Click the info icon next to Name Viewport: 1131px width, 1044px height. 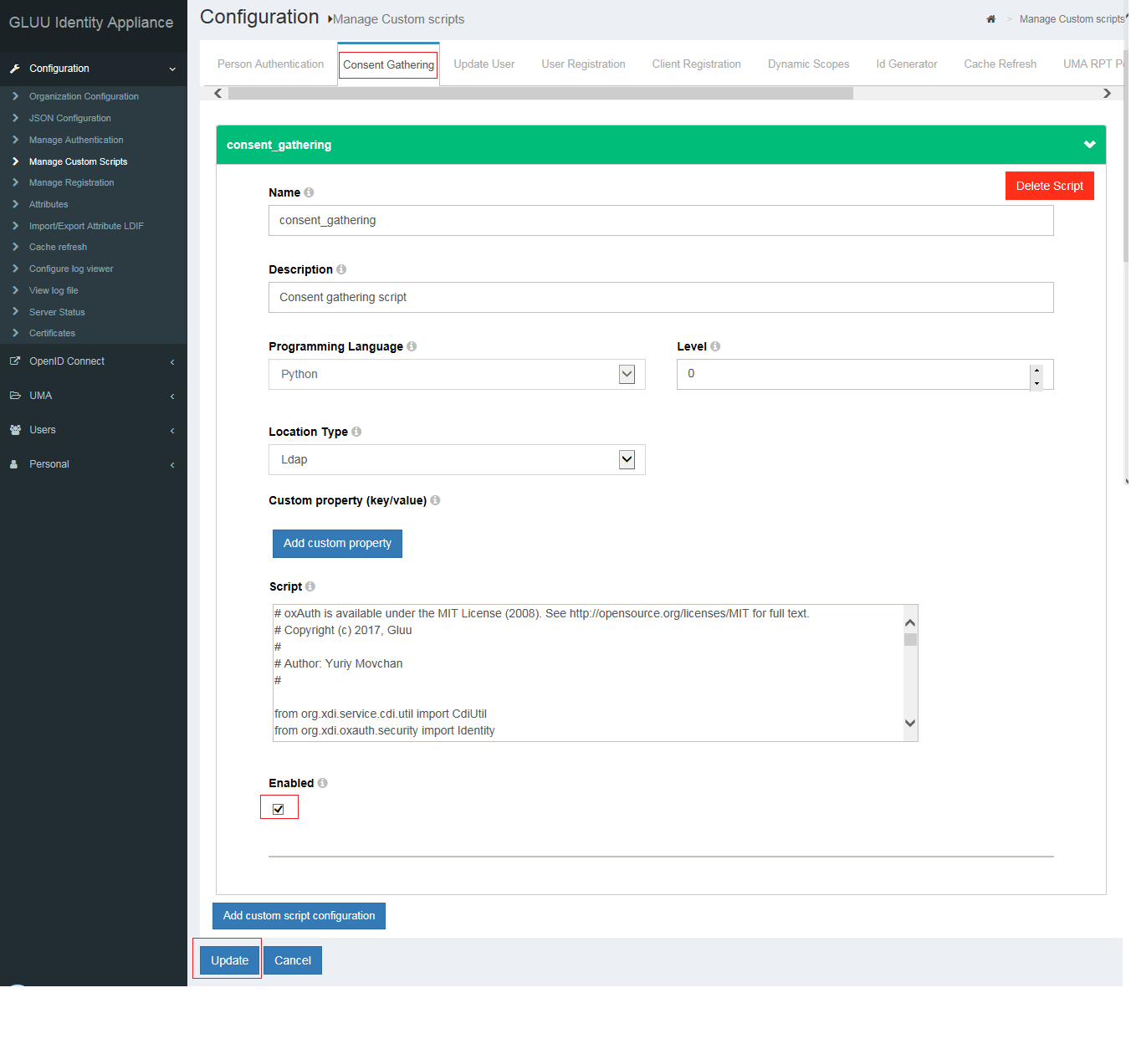[309, 192]
